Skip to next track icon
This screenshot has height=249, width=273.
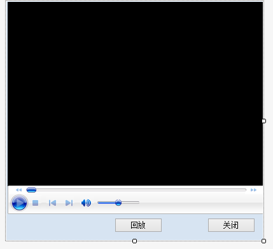pyautogui.click(x=69, y=203)
